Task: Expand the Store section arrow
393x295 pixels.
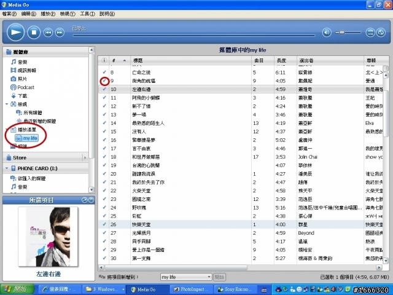Action: 85,158
